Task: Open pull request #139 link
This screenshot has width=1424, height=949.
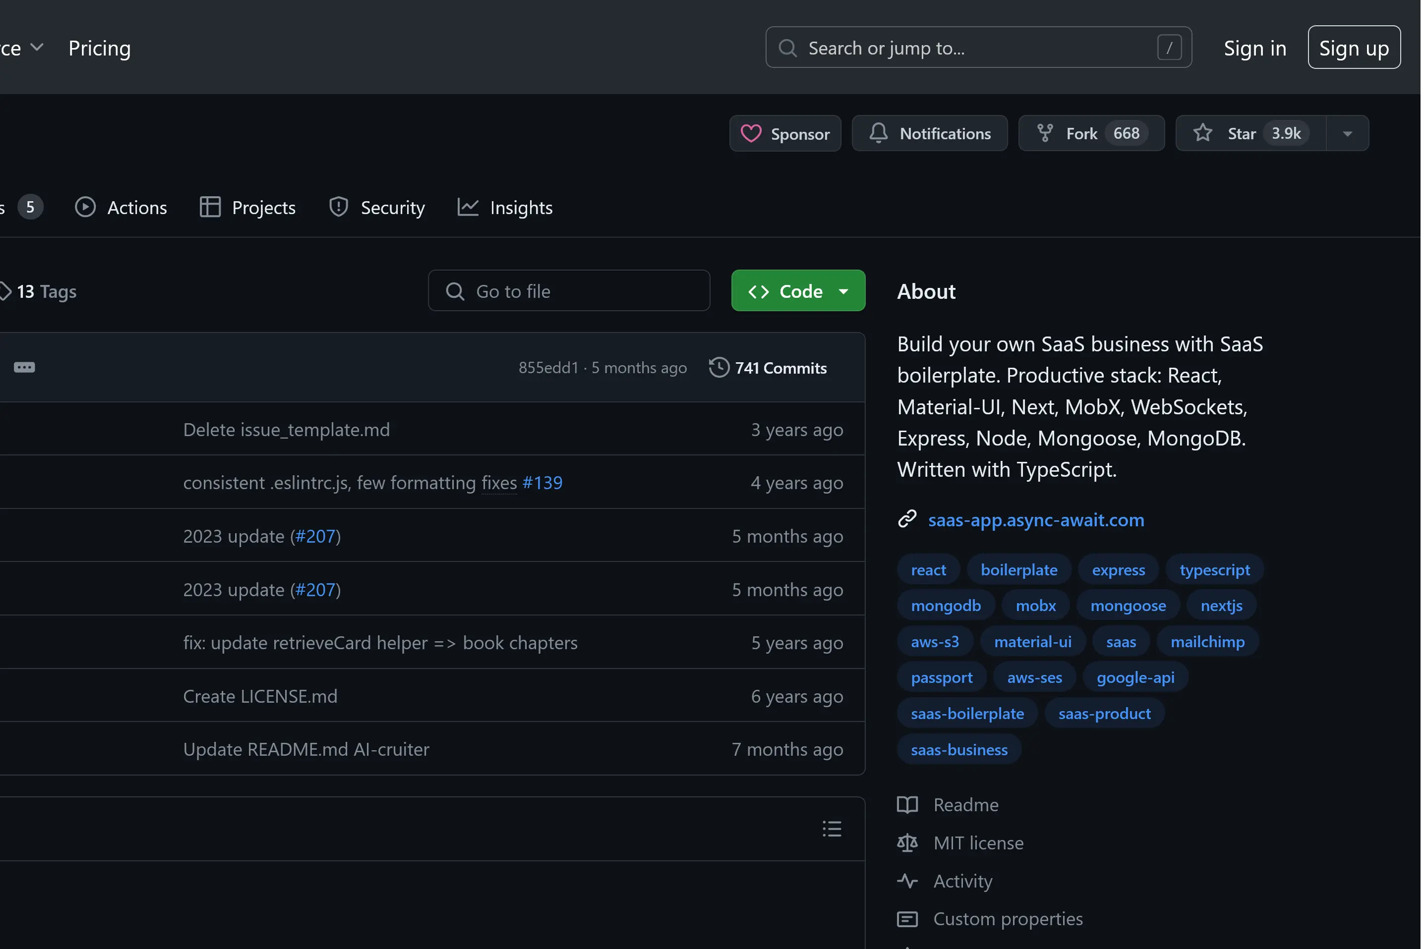Action: click(x=542, y=482)
